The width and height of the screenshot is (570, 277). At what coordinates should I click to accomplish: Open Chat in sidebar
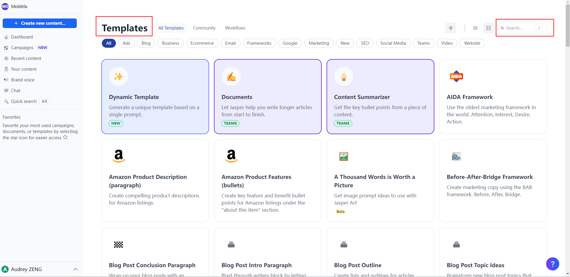pyautogui.click(x=16, y=91)
